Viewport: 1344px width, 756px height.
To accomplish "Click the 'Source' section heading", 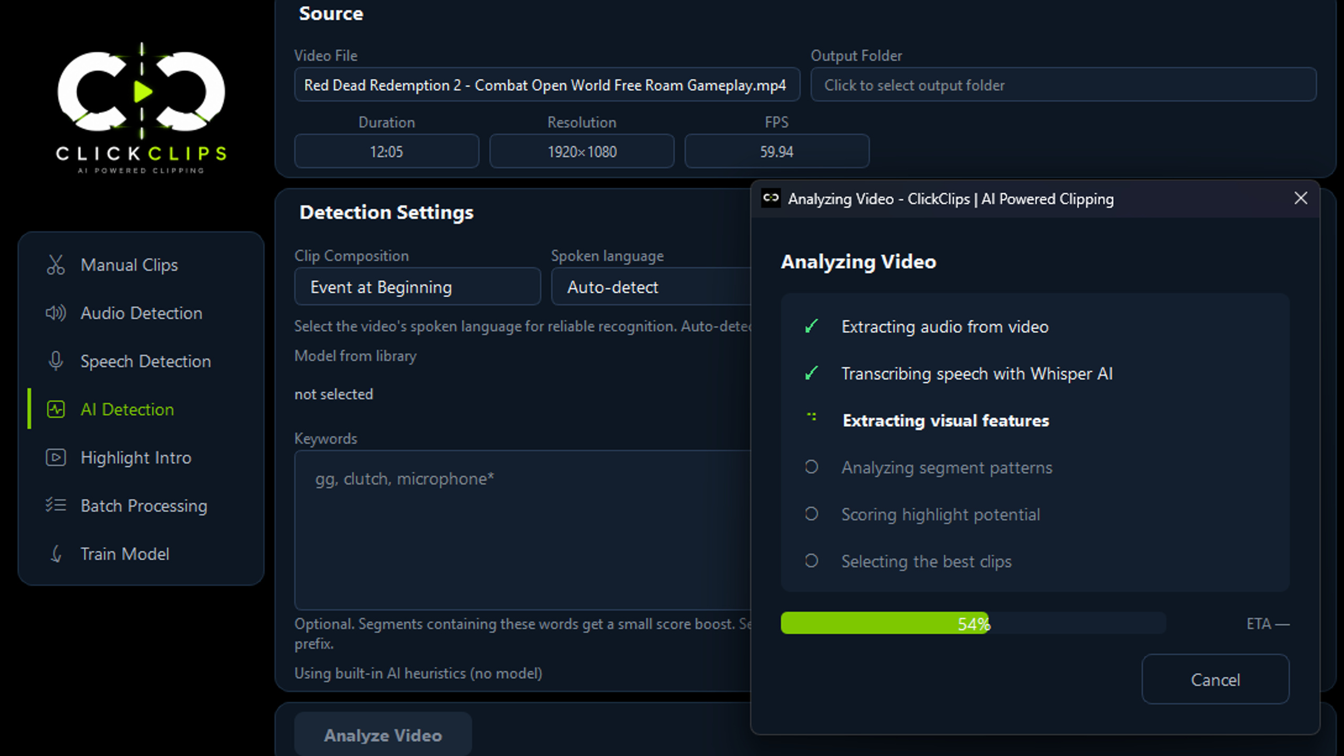I will 331,13.
